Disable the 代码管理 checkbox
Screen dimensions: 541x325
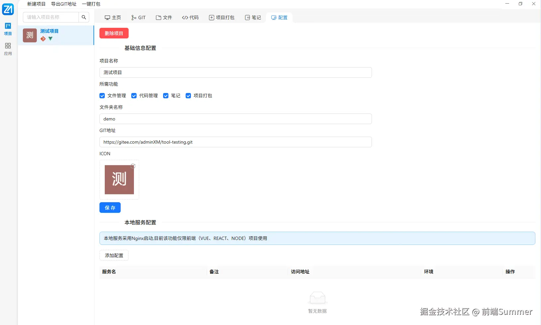pyautogui.click(x=134, y=96)
